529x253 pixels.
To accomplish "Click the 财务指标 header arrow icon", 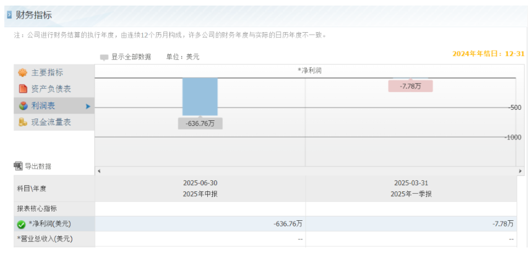I will click(x=9, y=15).
